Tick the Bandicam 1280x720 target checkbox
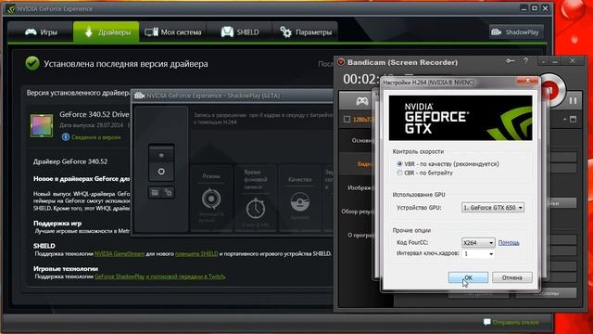 point(347,120)
